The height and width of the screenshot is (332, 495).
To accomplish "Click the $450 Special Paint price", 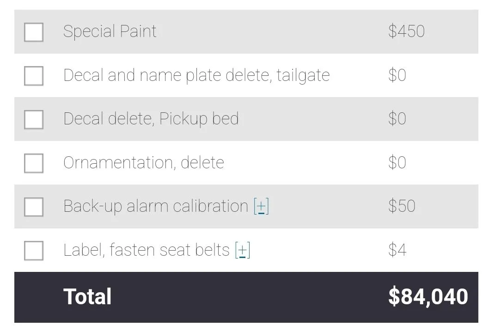I will [x=407, y=31].
